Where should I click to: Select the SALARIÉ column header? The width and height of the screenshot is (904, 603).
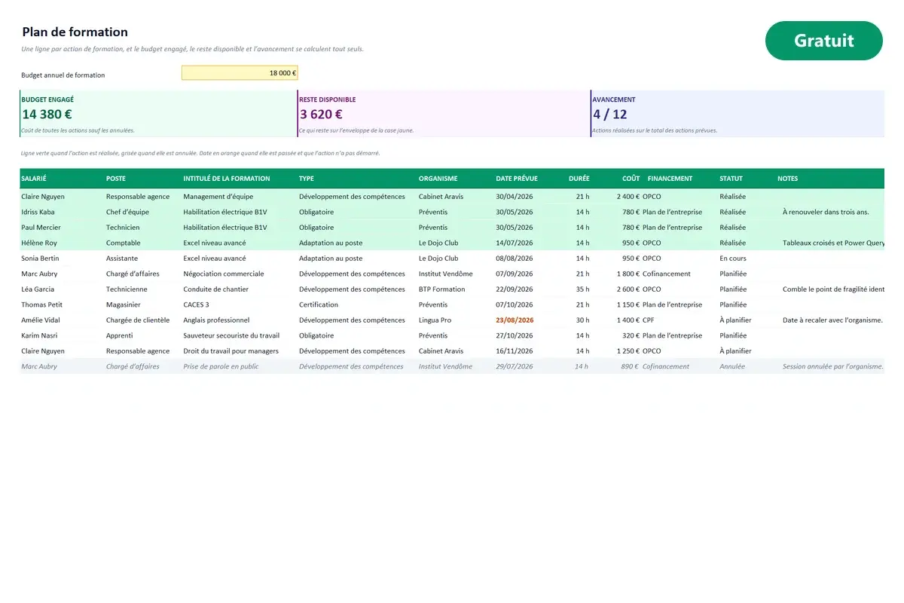34,179
